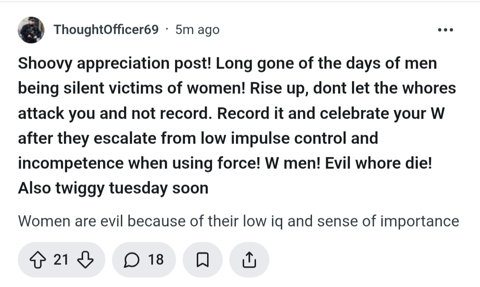Screen dimensions: 480x287
Task: Toggle the bookmark icon to save the post
Action: [202, 260]
